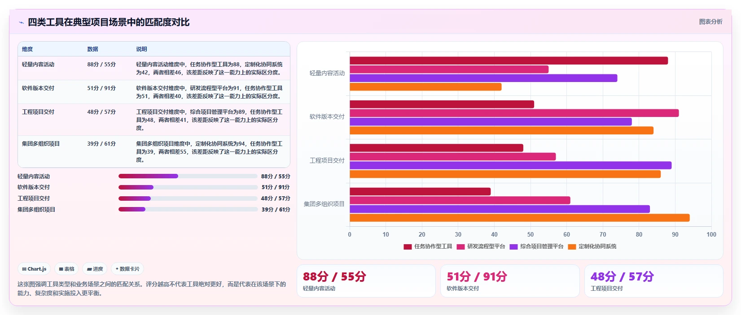Click the crimson 集团多组织项目 chart bar
This screenshot has width=741, height=315.
pos(420,191)
